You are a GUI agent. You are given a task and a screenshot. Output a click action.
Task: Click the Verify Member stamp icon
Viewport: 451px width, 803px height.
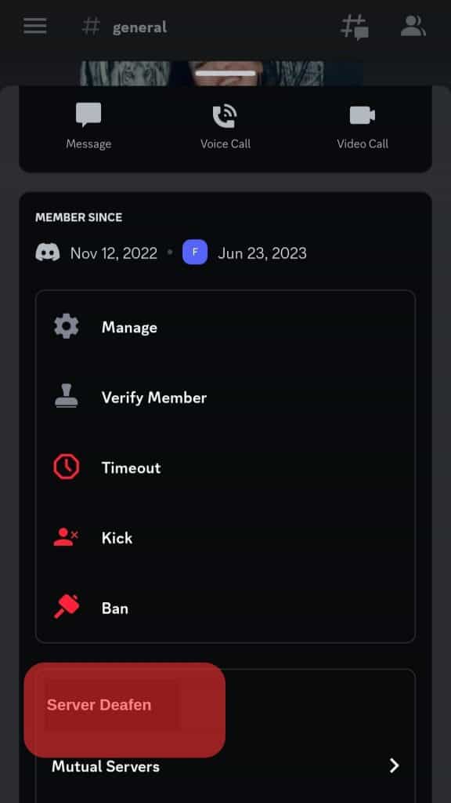tap(66, 397)
